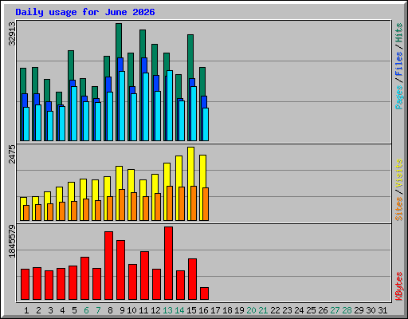Click day 19 on the x-axis
Image resolution: width=408 pixels, height=319 pixels.
[239, 310]
